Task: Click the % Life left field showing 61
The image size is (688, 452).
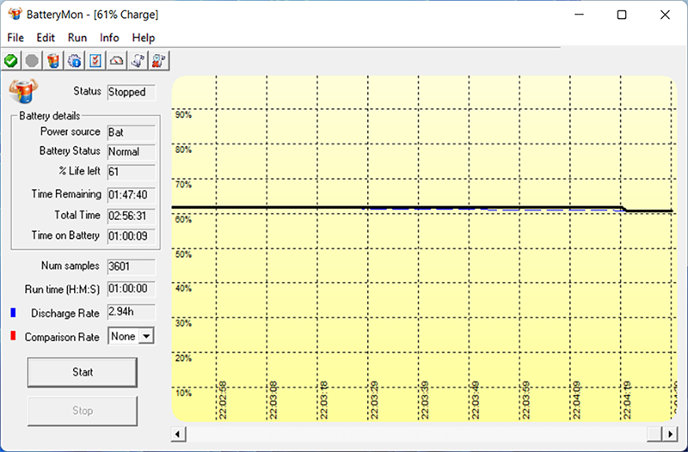Action: click(132, 172)
